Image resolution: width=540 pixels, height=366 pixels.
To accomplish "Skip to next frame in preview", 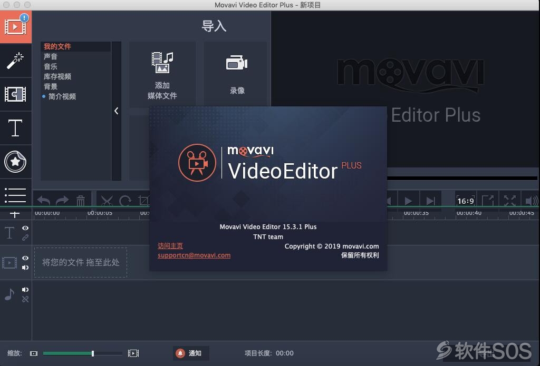I will click(430, 201).
